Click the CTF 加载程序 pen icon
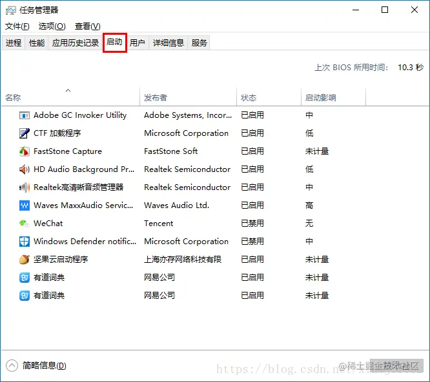Image resolution: width=430 pixels, height=382 pixels. click(x=25, y=133)
